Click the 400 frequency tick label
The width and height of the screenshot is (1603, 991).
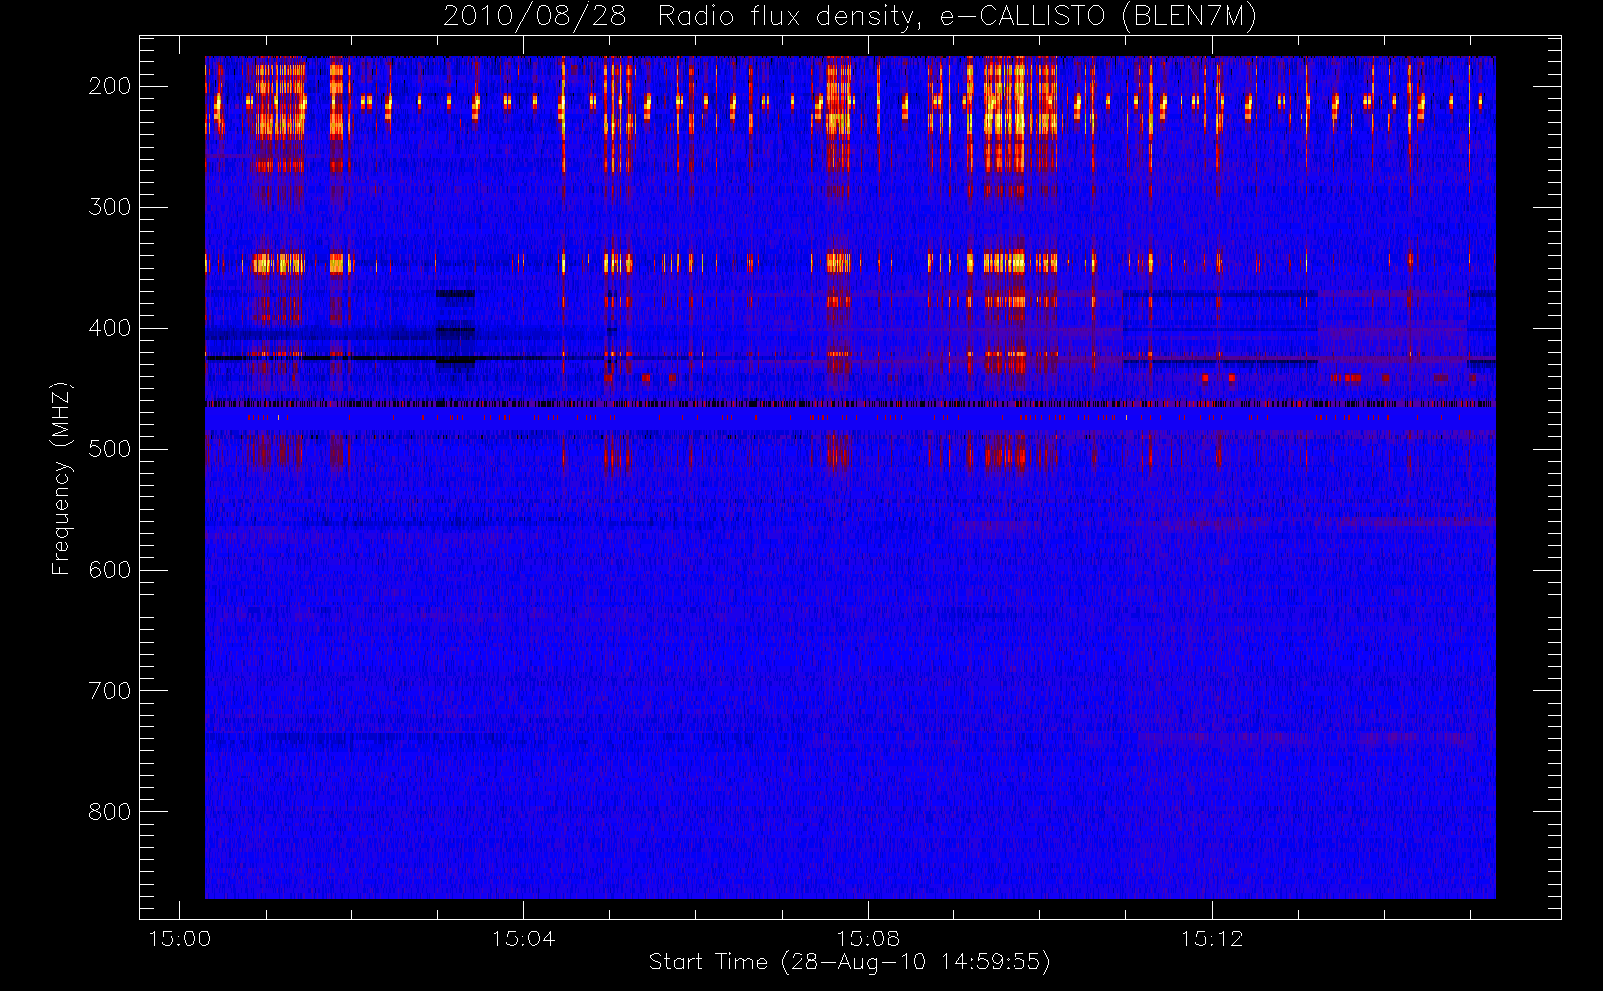point(110,328)
